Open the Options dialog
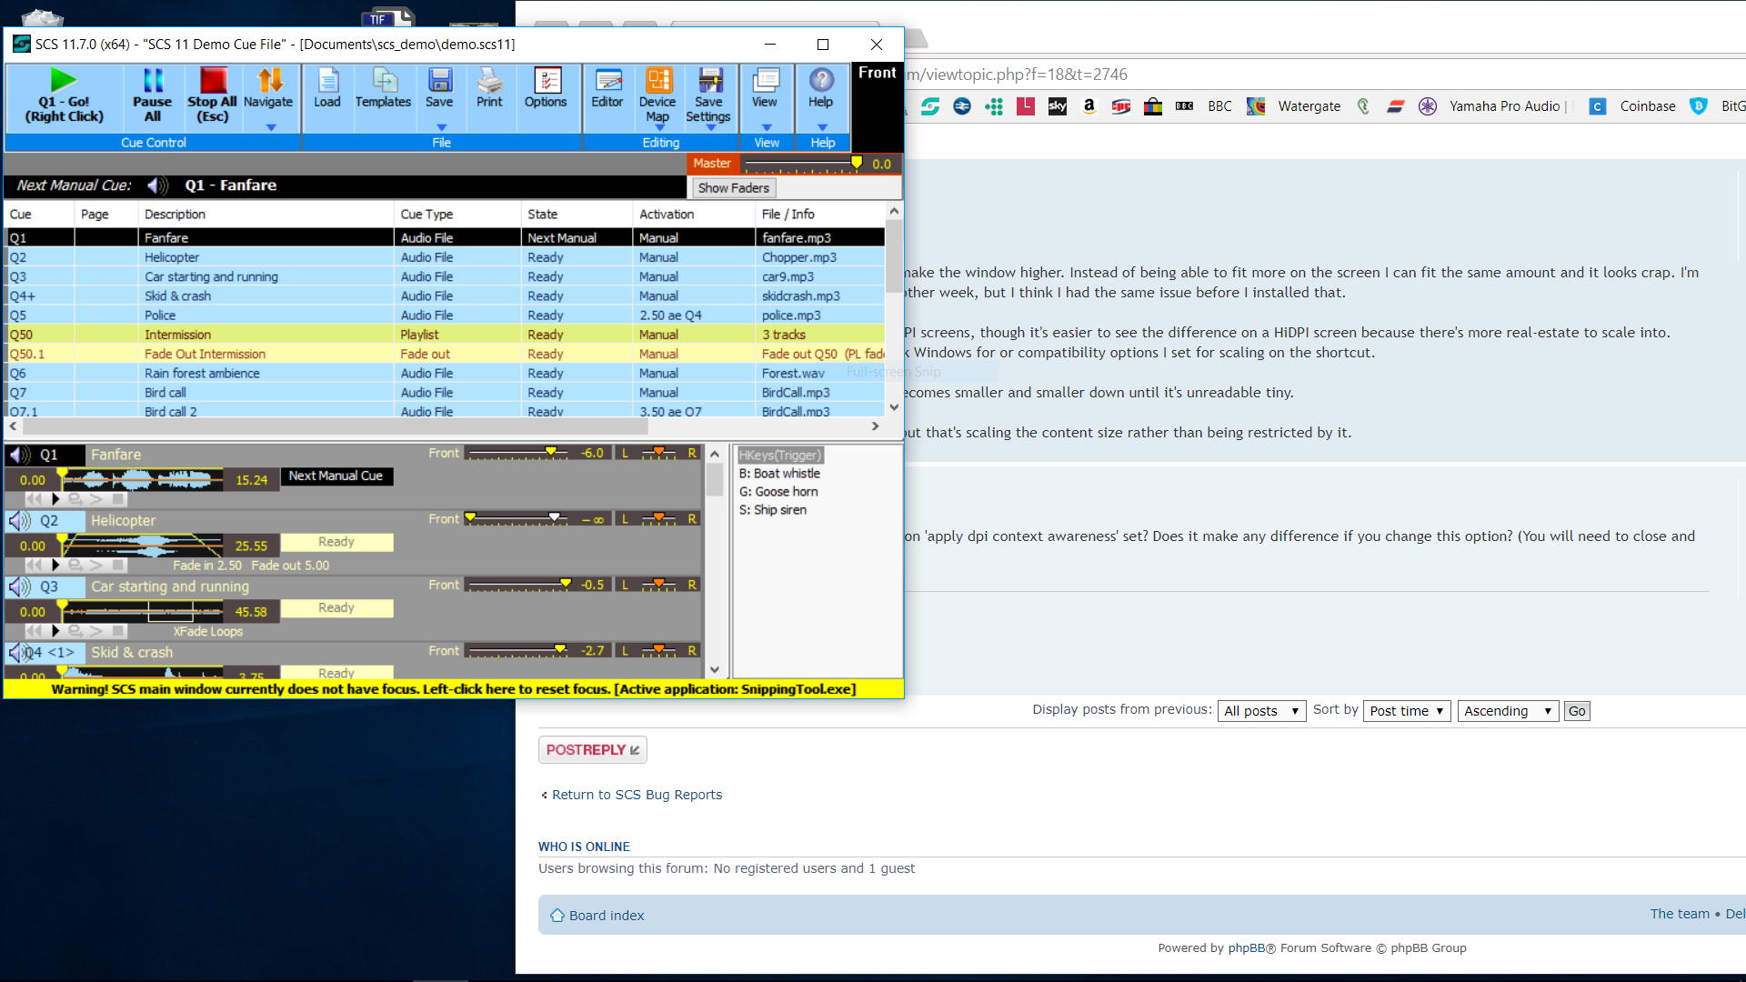 click(546, 82)
